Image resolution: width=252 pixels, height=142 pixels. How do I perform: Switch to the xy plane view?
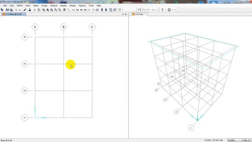pyautogui.click(x=78, y=10)
